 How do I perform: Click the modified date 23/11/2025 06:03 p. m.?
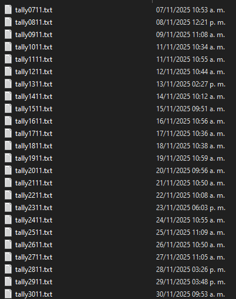191,208
